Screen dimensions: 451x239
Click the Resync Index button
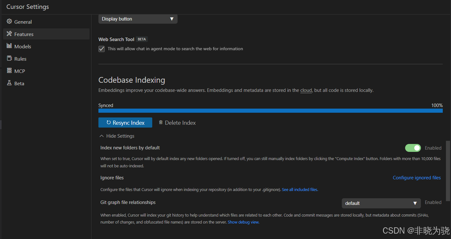(x=125, y=123)
